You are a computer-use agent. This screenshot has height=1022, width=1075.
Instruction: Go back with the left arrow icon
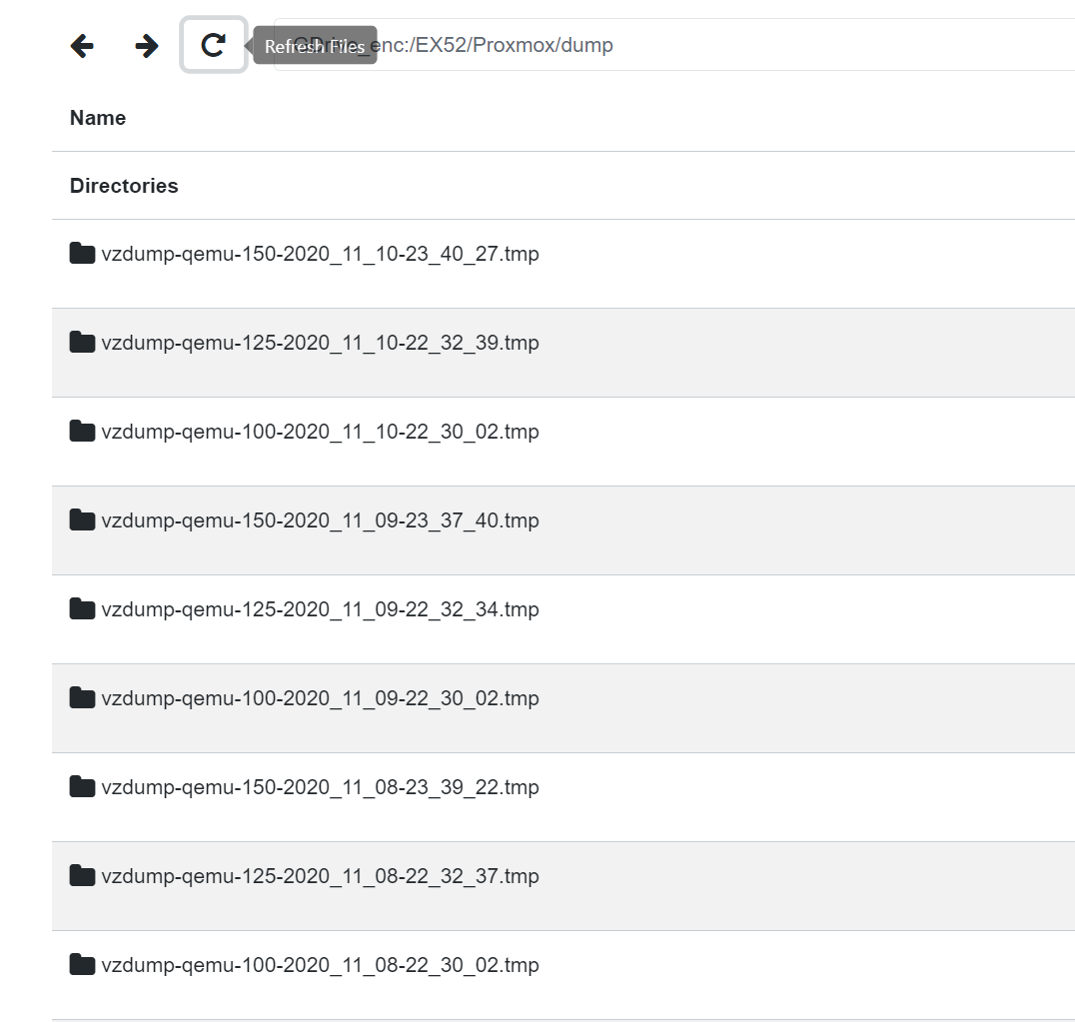pyautogui.click(x=82, y=46)
